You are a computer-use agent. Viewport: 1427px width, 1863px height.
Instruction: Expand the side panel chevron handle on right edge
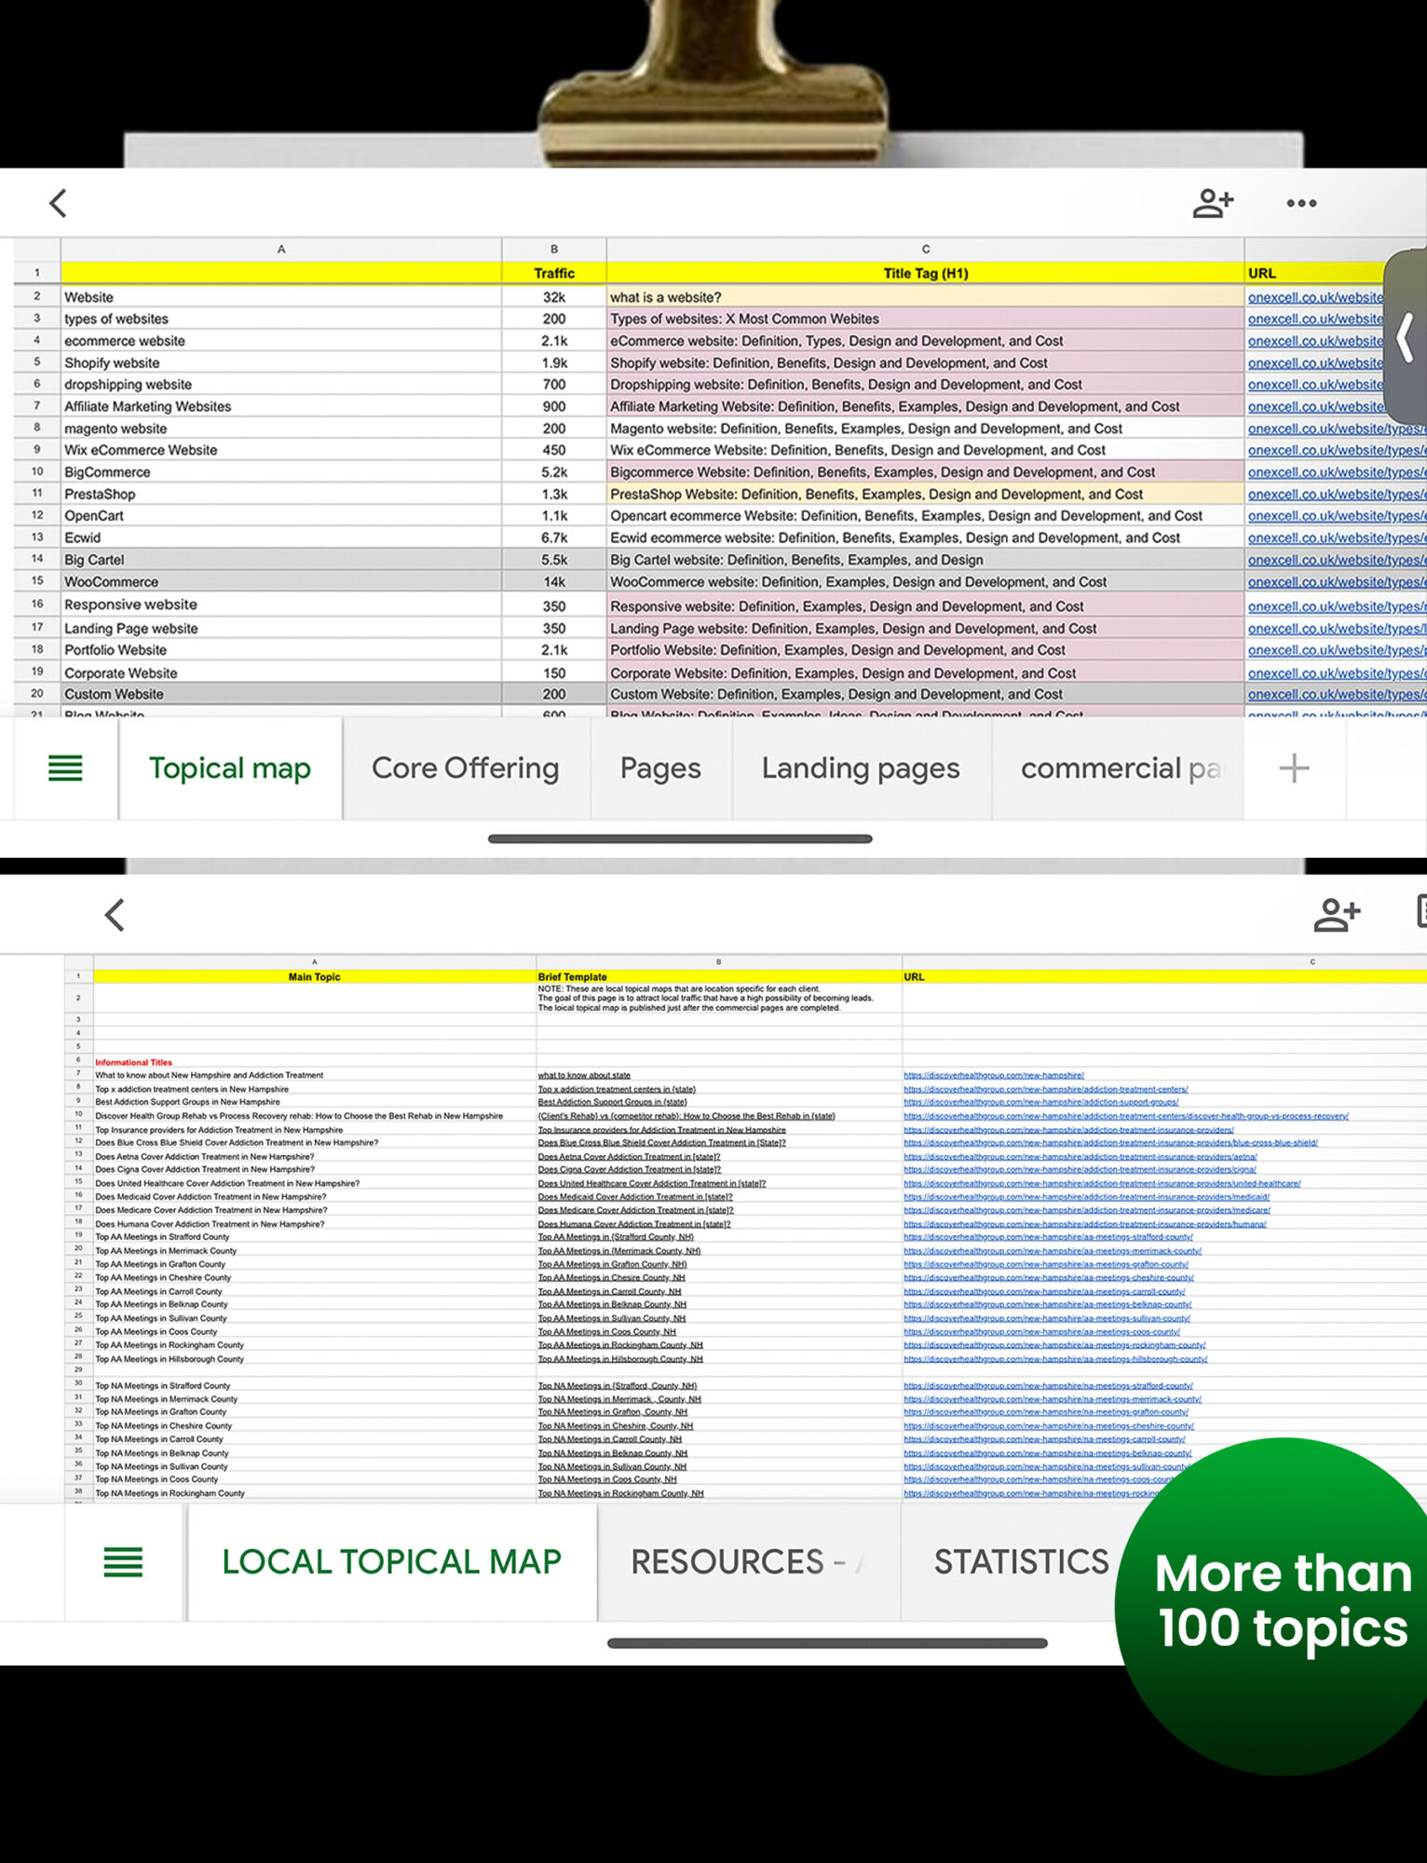pos(1406,337)
